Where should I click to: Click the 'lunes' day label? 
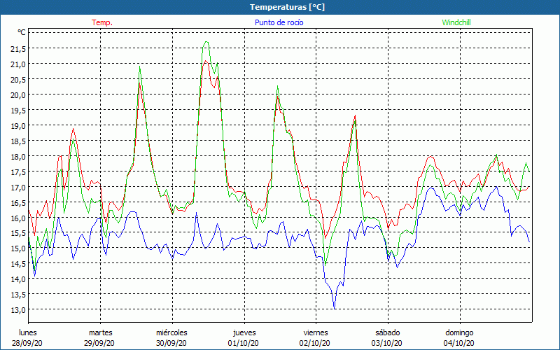coord(28,332)
